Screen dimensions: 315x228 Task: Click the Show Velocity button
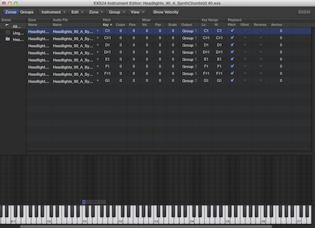pyautogui.click(x=166, y=12)
